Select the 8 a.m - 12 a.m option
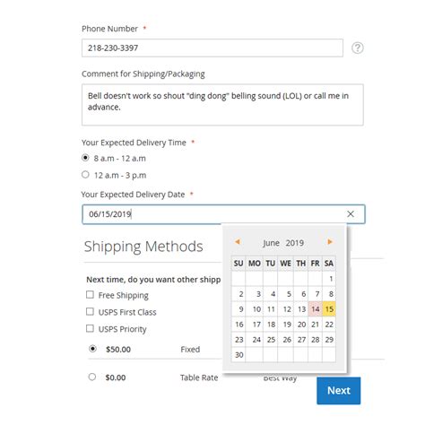 tap(85, 158)
